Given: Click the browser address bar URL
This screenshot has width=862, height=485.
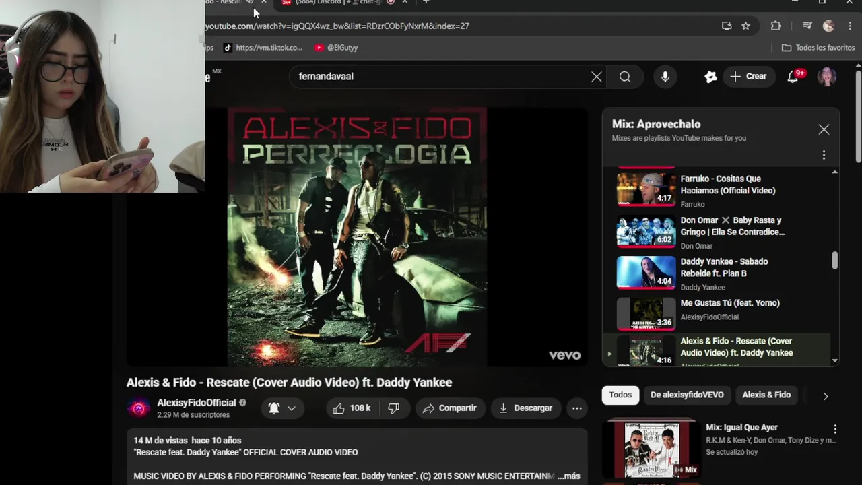Looking at the screenshot, I should pos(337,26).
